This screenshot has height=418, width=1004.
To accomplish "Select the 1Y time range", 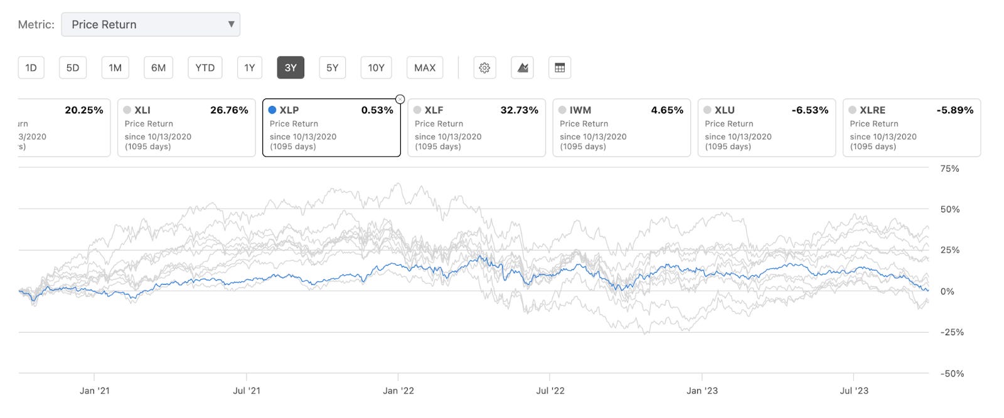I will click(x=249, y=68).
